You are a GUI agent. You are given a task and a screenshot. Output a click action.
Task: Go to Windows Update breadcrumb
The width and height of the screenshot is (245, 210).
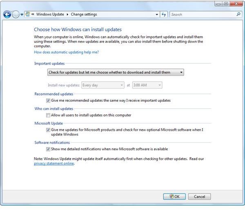coord(50,14)
